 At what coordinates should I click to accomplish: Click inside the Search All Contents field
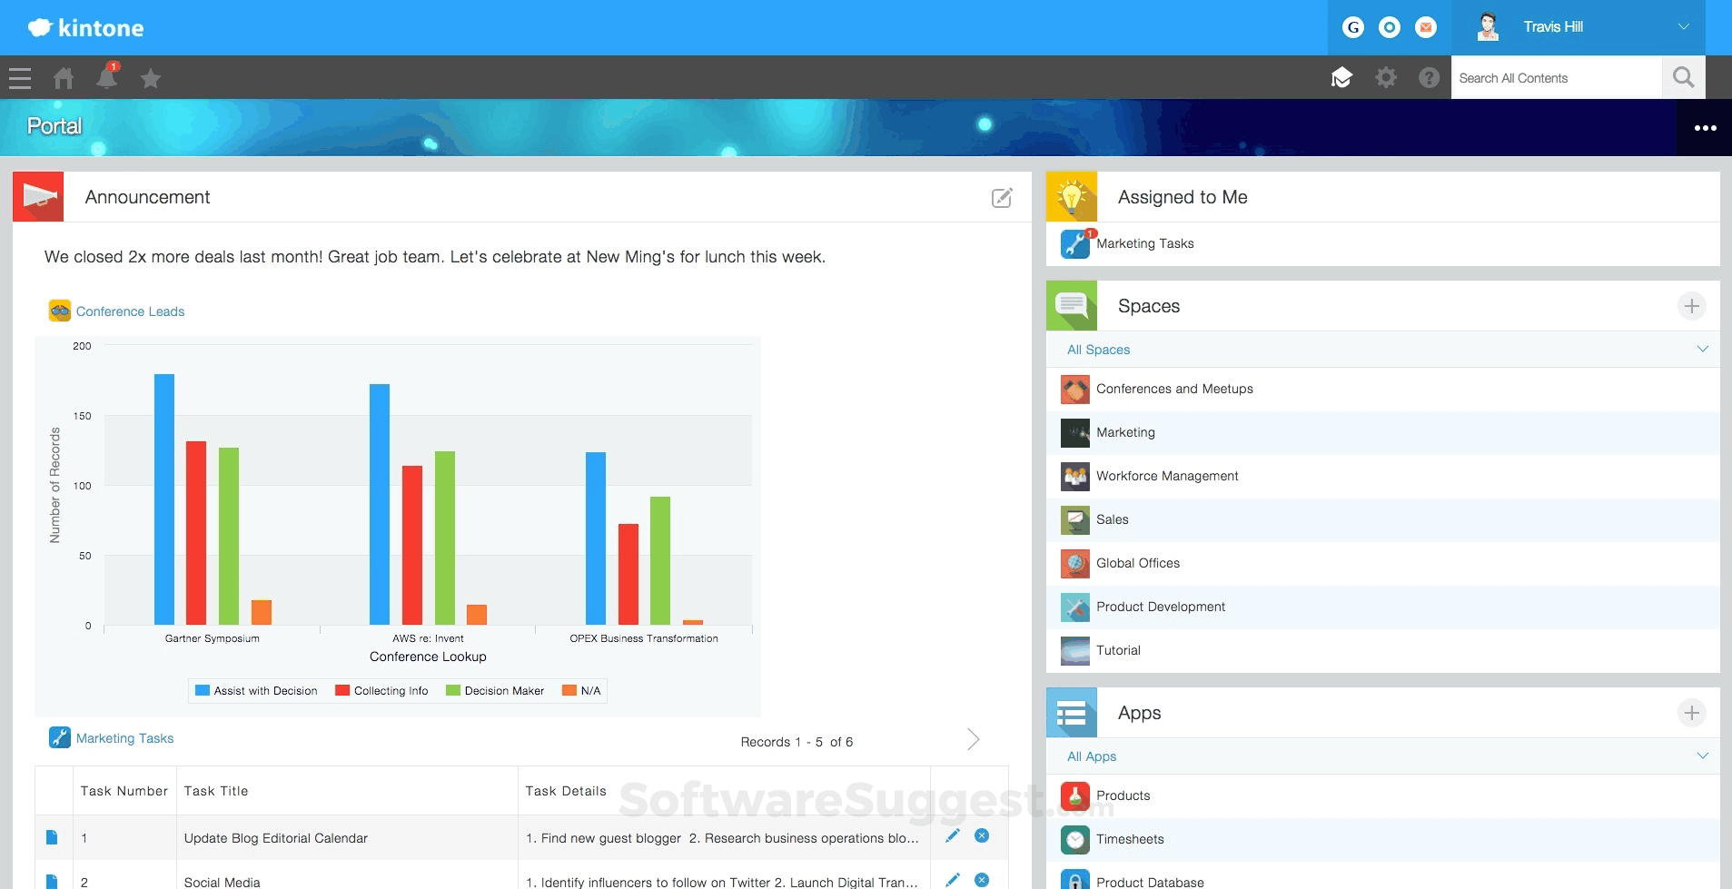tap(1555, 77)
